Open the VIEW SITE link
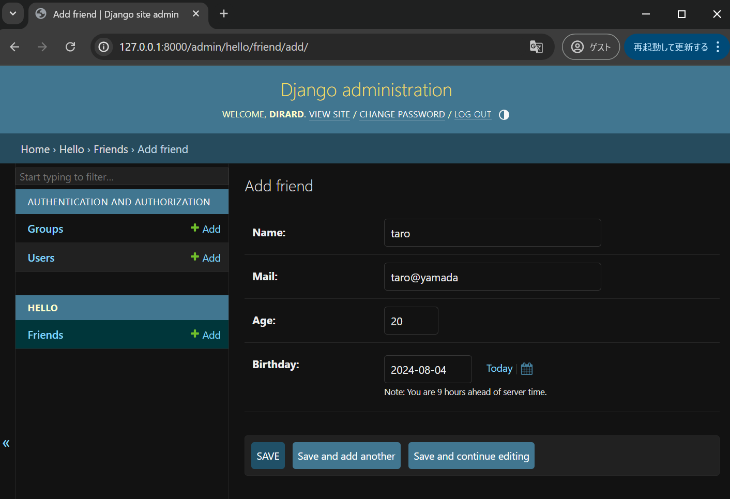 point(329,114)
